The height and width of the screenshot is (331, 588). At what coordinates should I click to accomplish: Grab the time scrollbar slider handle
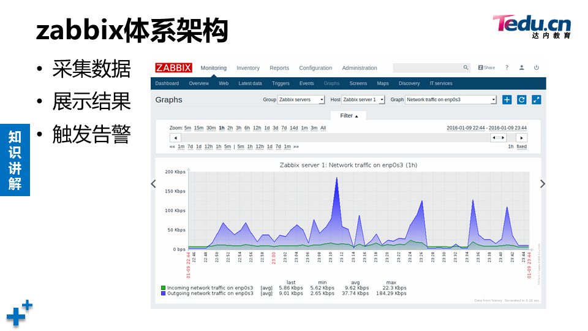click(x=499, y=138)
